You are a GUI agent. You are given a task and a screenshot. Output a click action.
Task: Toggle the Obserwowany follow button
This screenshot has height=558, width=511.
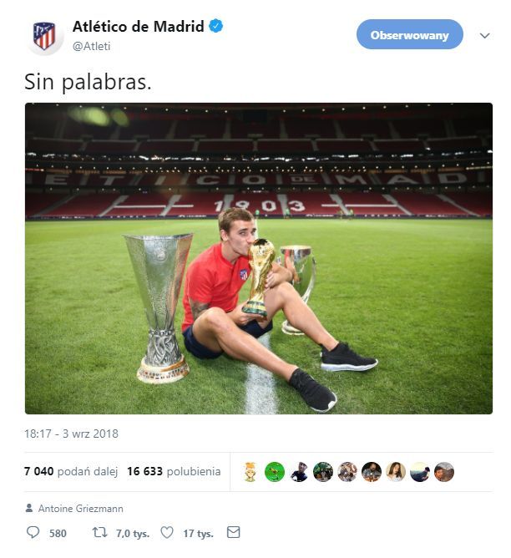coord(410,34)
